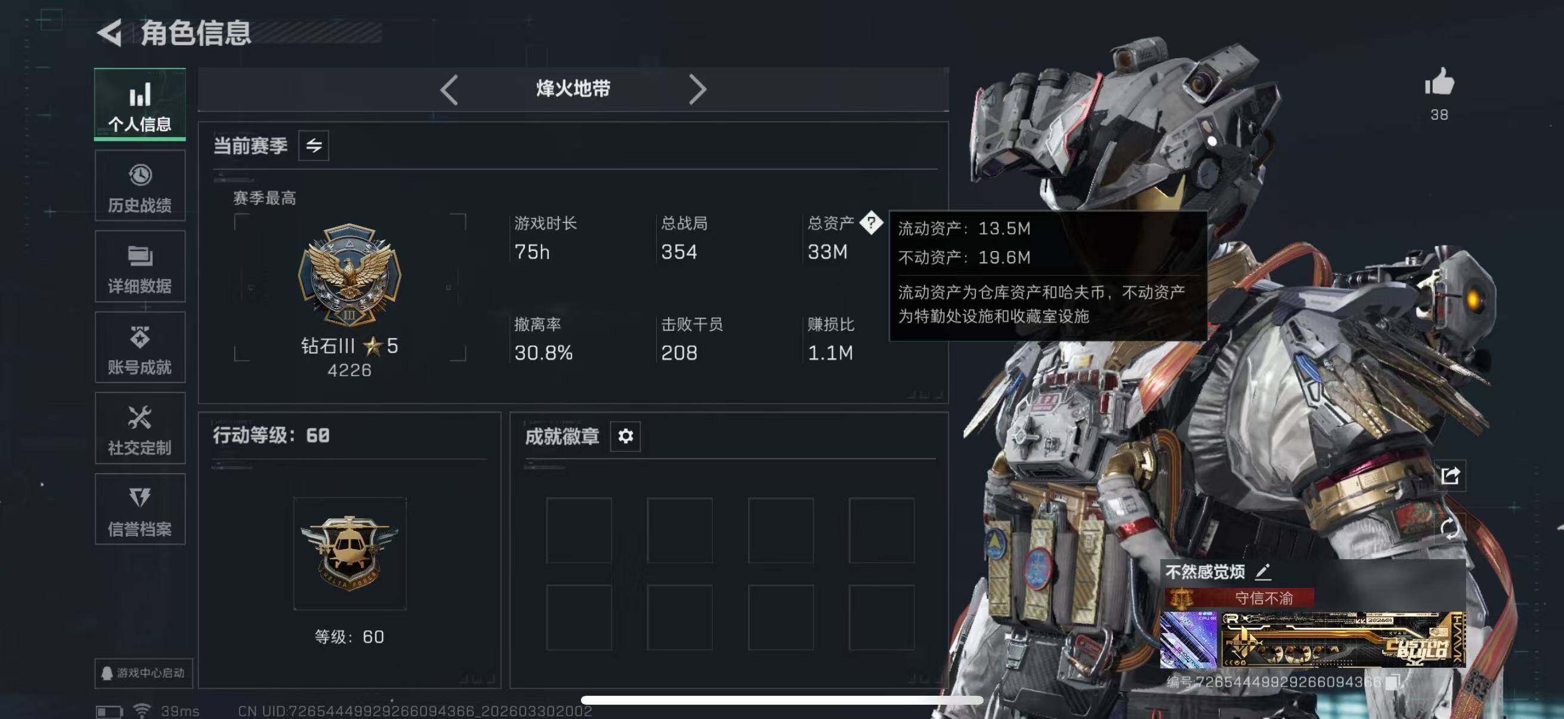Go back using the arrow beside 角色信息
This screenshot has height=719, width=1564.
coord(110,33)
